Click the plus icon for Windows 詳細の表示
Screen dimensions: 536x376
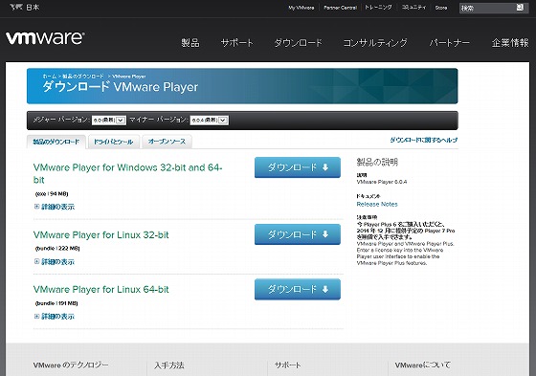point(36,206)
